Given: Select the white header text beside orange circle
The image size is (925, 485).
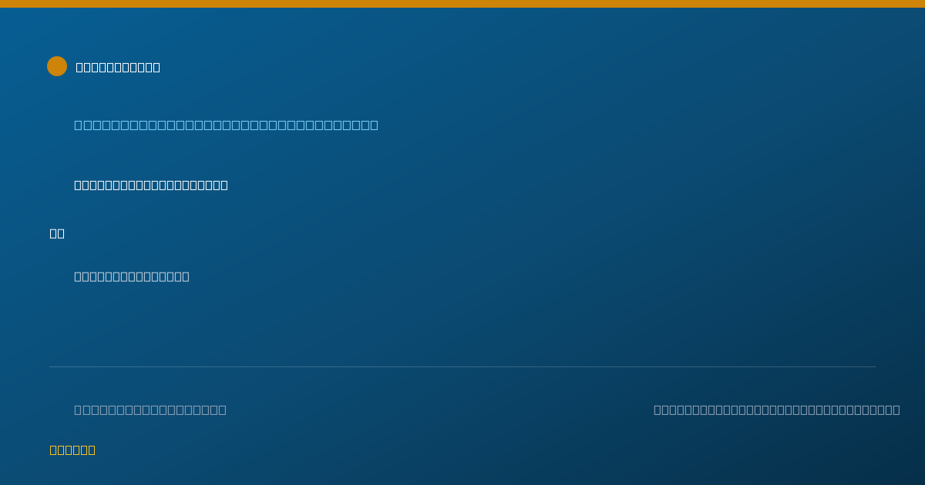Looking at the screenshot, I should click(118, 67).
